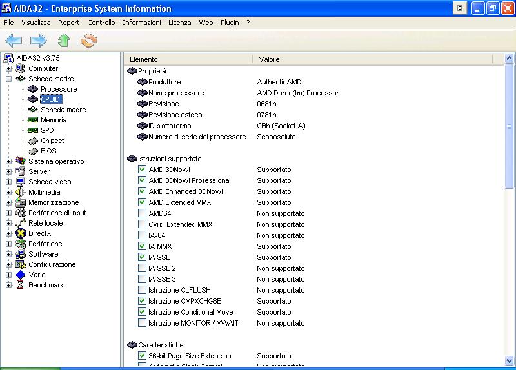The image size is (516, 370).
Task: Click the Memoria module icon in the tree
Action: coord(33,120)
